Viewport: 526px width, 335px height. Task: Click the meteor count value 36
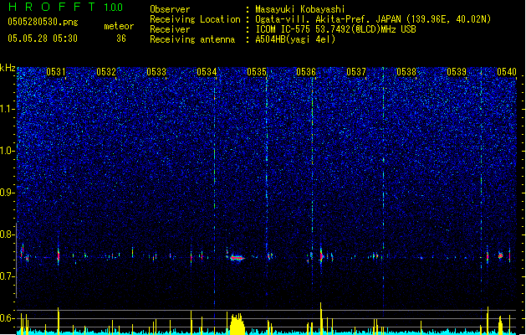point(121,39)
